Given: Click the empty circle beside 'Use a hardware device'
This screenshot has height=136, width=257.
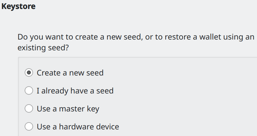Looking at the screenshot, I should [x=29, y=127].
